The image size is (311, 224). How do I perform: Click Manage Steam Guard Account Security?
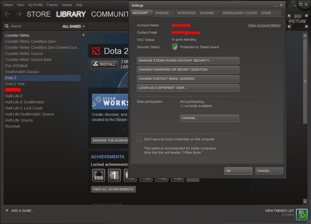coord(188,61)
